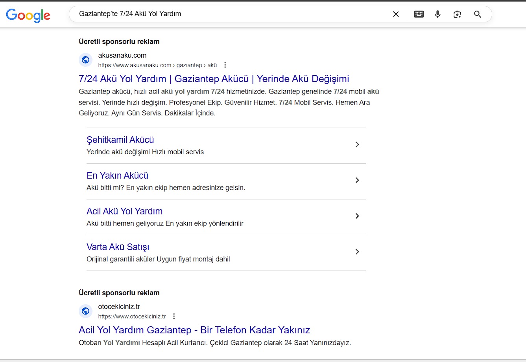Click the akusanaku.com globe favicon
Viewport: 526px width, 362px height.
coord(85,60)
